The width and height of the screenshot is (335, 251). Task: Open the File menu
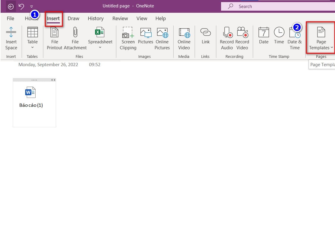click(10, 18)
